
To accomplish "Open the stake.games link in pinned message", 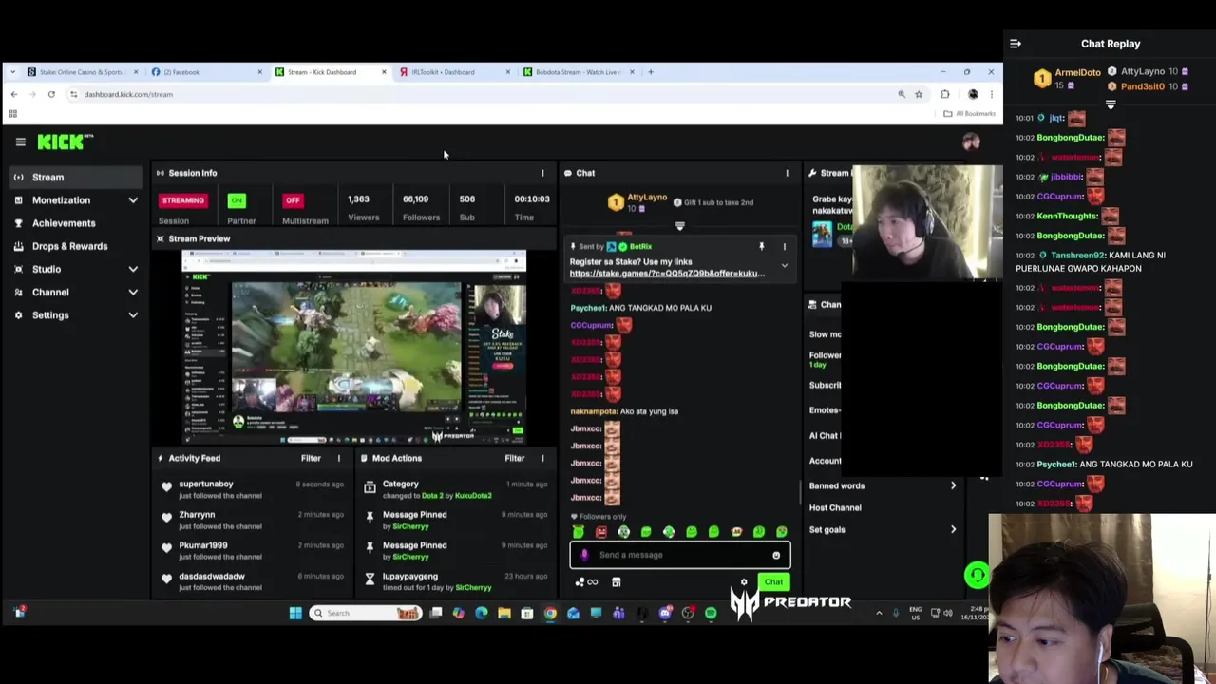I will (667, 274).
